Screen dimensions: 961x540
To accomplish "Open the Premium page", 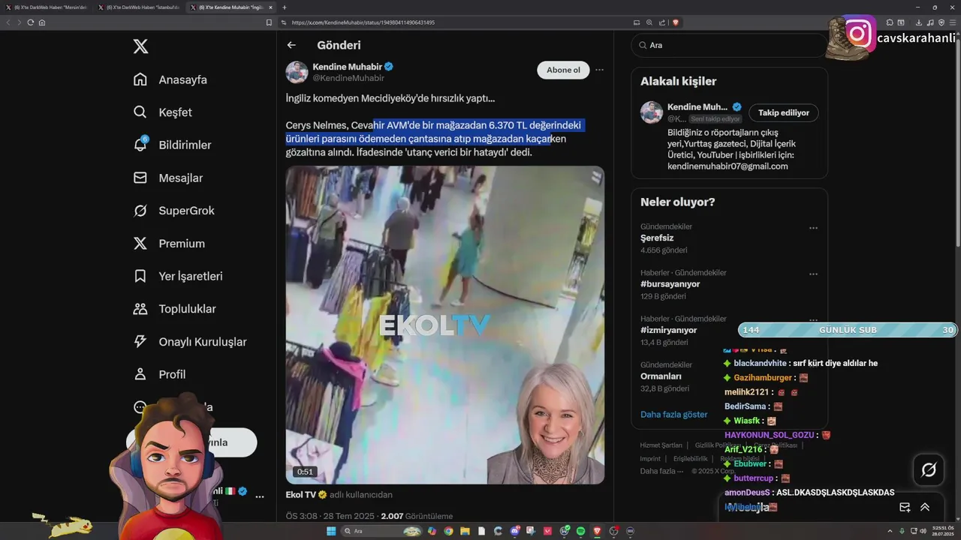I will (169, 244).
